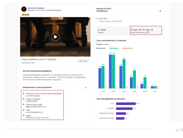Click the purple Kiev region bar

(x=126, y=103)
